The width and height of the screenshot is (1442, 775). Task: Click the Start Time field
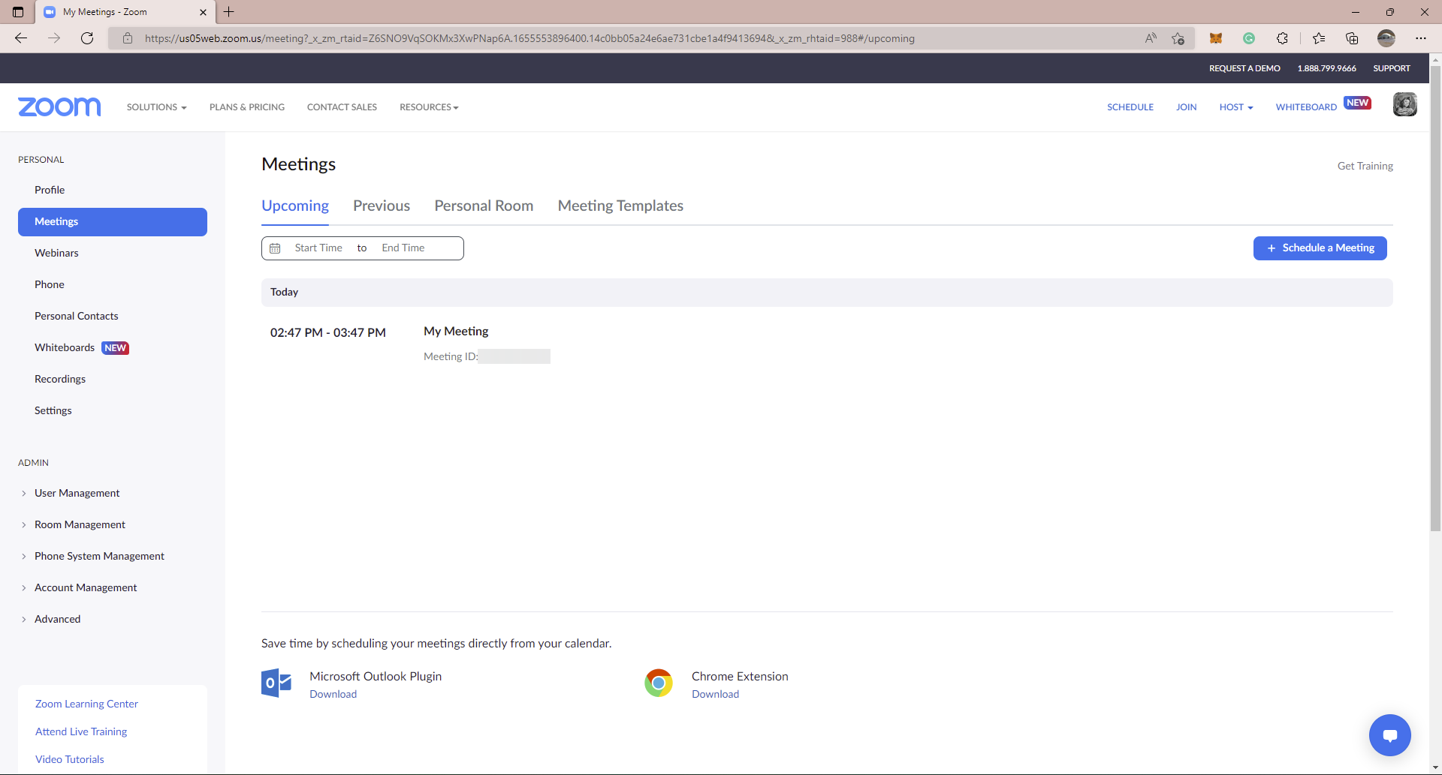[x=318, y=248]
